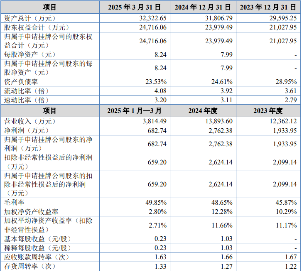
Task: Select the 2024年度 column header
Action: click(203, 111)
